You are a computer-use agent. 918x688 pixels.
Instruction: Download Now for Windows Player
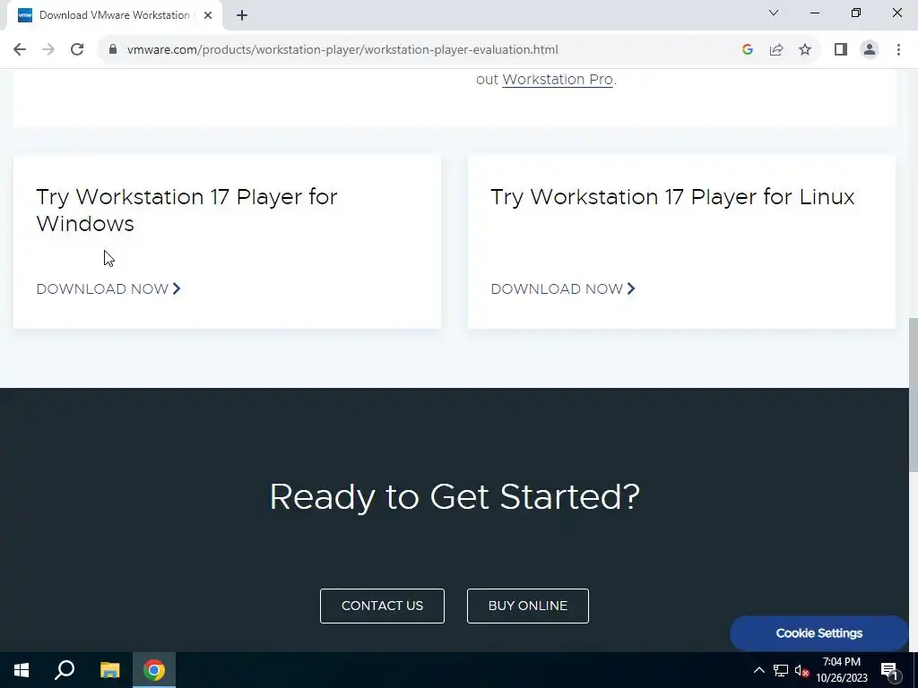point(108,289)
